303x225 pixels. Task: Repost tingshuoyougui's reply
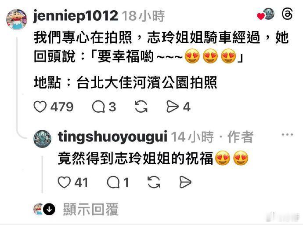[154, 182]
